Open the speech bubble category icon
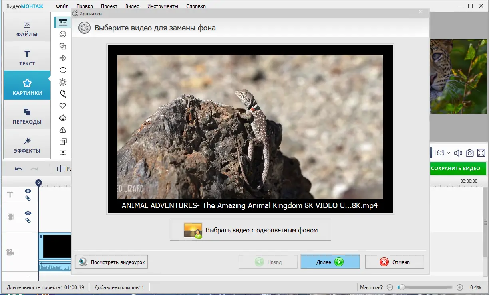 coord(63,70)
